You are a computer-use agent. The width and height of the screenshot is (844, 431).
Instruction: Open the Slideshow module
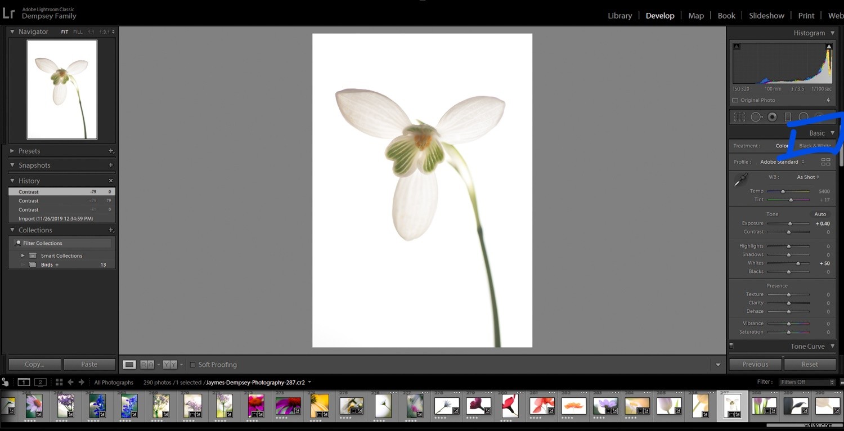pyautogui.click(x=766, y=15)
